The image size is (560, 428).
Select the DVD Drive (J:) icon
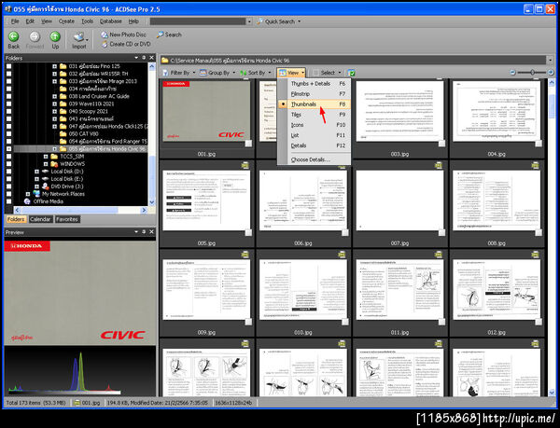click(44, 186)
